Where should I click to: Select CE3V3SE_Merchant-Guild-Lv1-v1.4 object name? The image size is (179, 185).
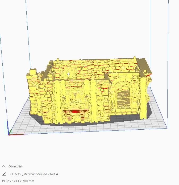pos(34,174)
